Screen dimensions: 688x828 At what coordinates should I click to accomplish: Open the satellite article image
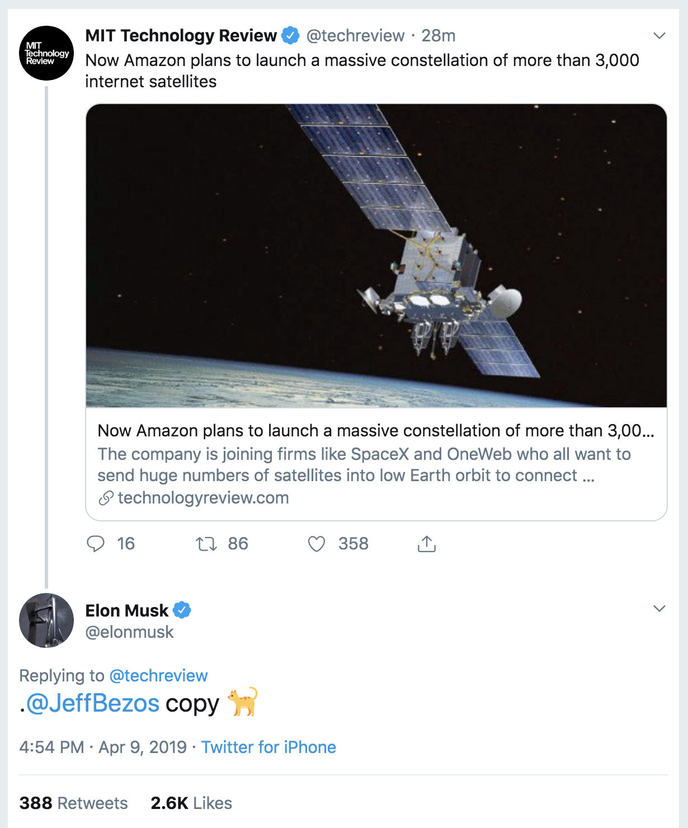tap(376, 256)
